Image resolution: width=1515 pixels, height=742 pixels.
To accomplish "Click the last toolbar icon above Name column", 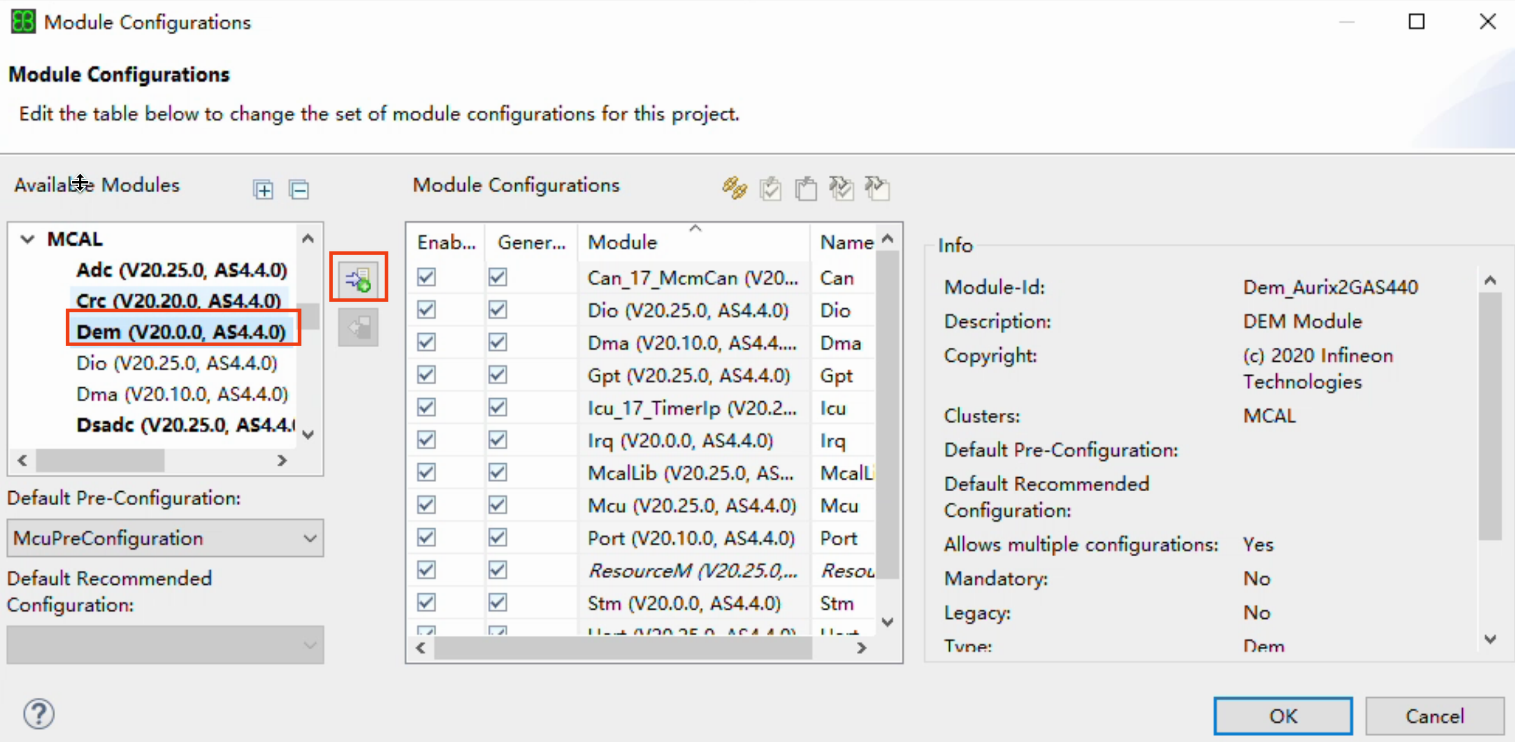I will point(877,189).
